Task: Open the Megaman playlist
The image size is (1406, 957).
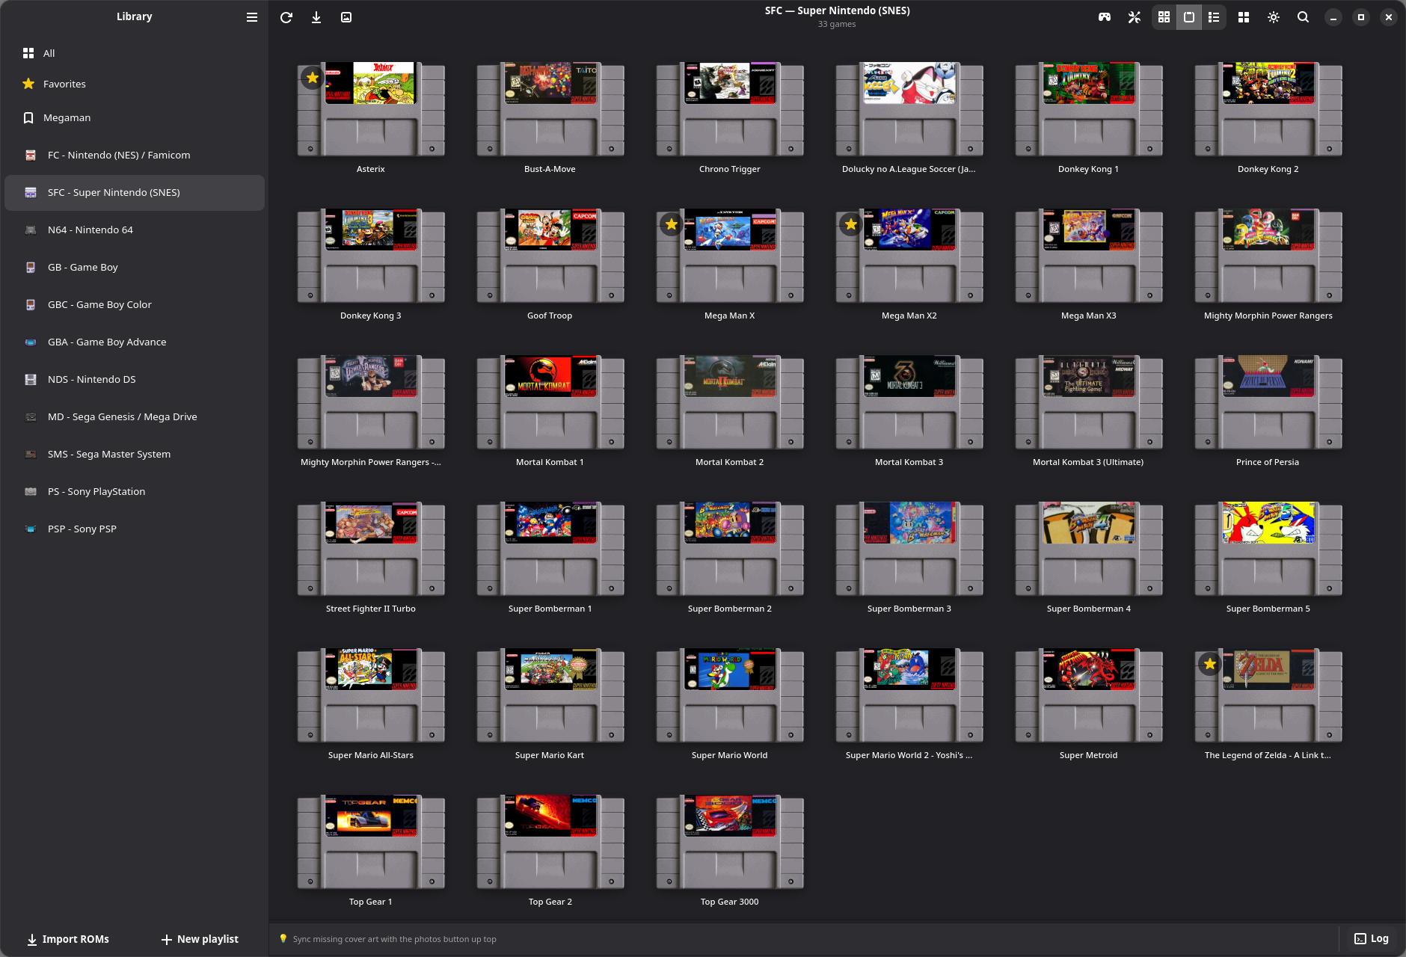Action: (x=135, y=117)
